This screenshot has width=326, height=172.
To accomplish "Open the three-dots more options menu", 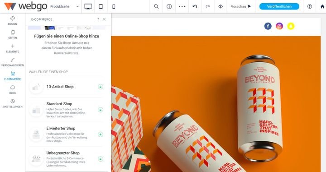I will [x=182, y=6].
